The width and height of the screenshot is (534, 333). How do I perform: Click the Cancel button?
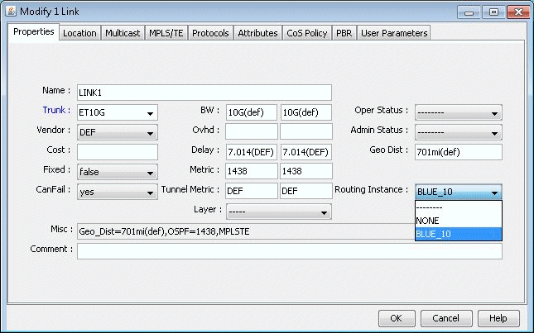446,318
